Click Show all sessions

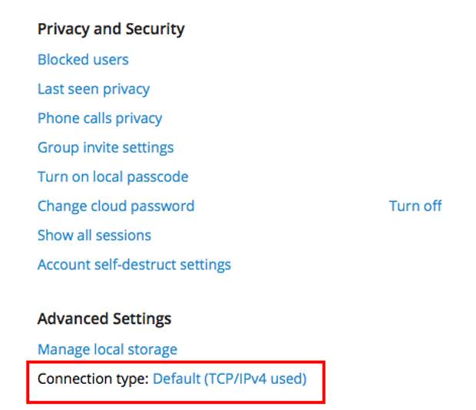coord(94,235)
